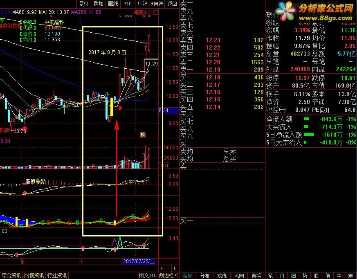Collapse the sidebar with 侧边栏<
This screenshot has height=279, width=357.
tap(168, 275)
